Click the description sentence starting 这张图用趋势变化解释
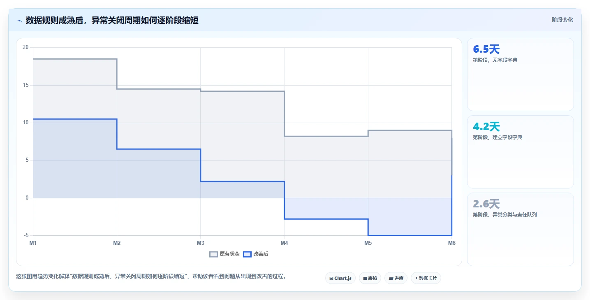The height and width of the screenshot is (300, 590). coord(151,277)
